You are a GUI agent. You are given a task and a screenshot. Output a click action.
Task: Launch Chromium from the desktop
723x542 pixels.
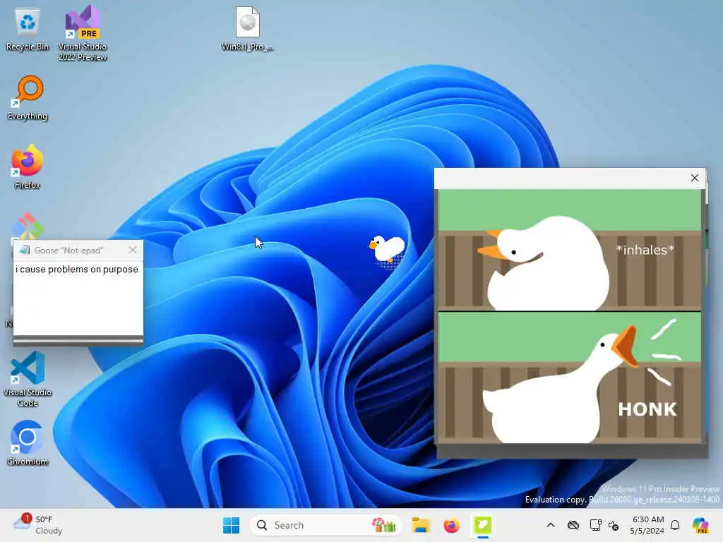[x=28, y=443]
